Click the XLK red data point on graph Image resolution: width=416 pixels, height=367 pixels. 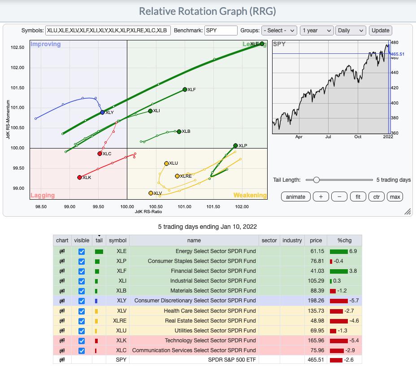tap(79, 177)
